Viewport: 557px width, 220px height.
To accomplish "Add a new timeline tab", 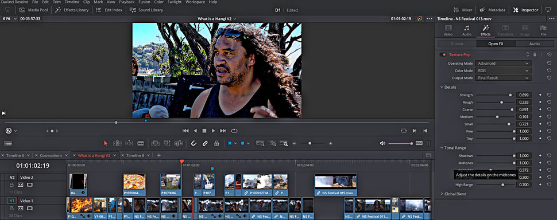I will coord(159,155).
